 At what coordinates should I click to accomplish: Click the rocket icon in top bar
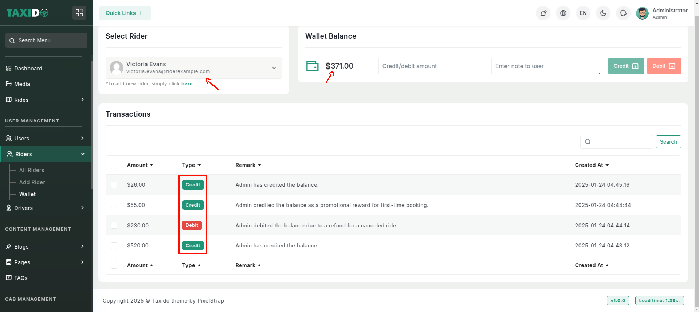pos(543,13)
